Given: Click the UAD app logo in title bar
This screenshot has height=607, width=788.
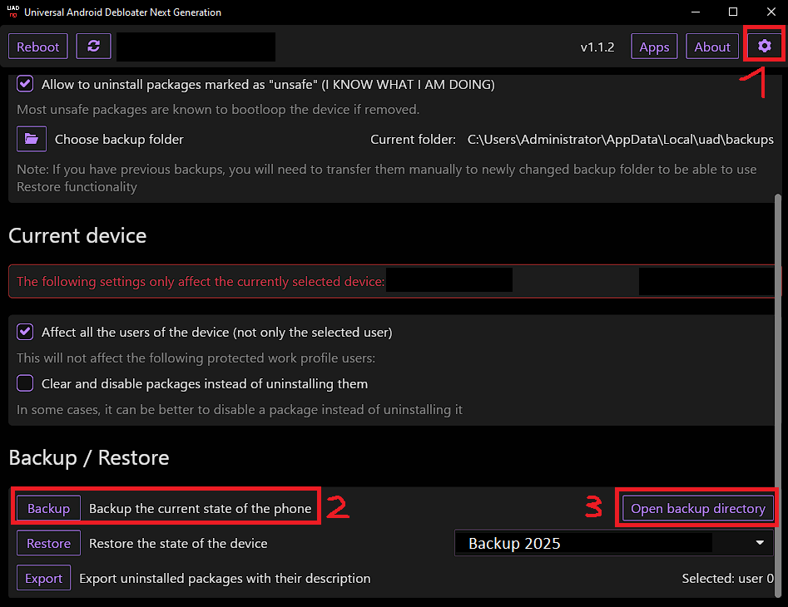Looking at the screenshot, I should [x=12, y=12].
